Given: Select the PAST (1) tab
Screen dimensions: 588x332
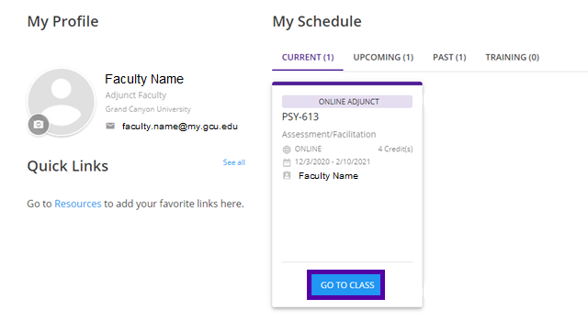Looking at the screenshot, I should point(449,57).
